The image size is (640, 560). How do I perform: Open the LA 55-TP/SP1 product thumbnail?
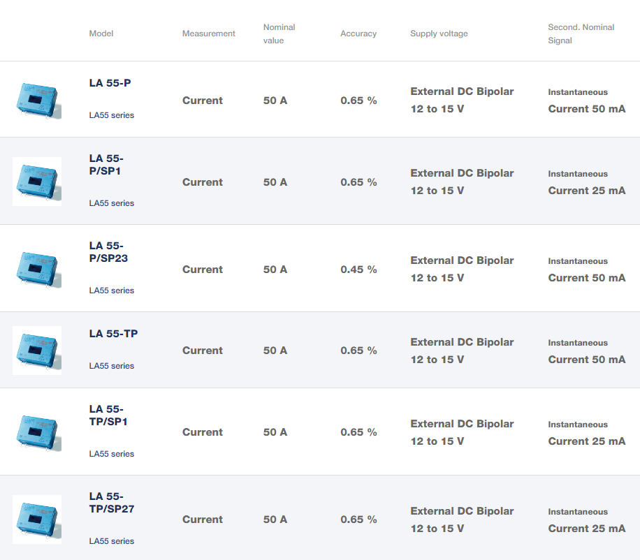[x=37, y=432]
